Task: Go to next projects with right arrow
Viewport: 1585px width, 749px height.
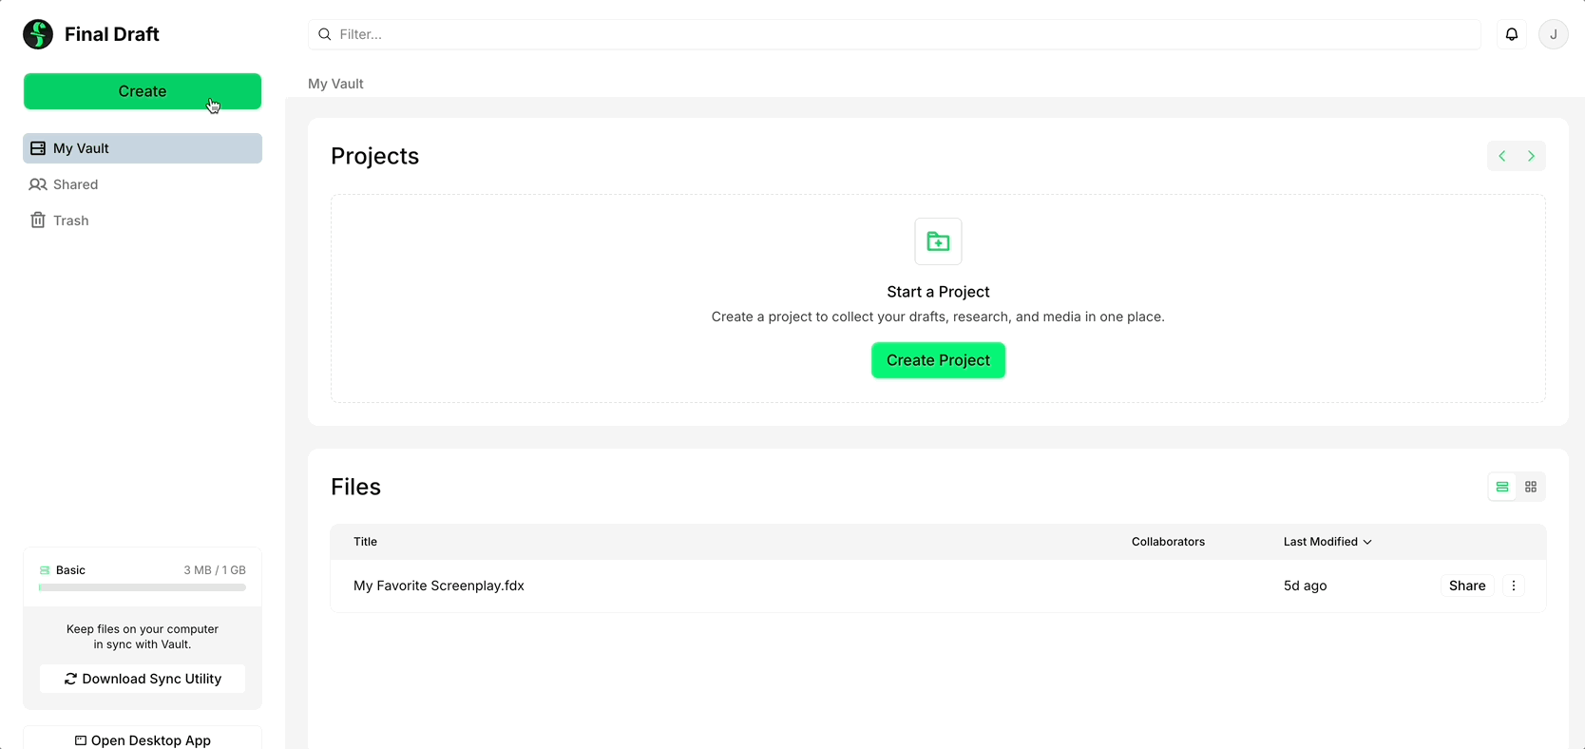Action: [x=1531, y=156]
